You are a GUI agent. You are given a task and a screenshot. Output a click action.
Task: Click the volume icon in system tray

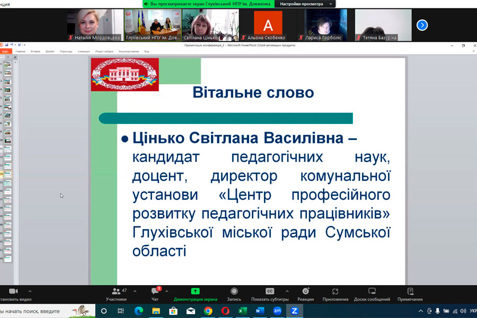(463, 311)
